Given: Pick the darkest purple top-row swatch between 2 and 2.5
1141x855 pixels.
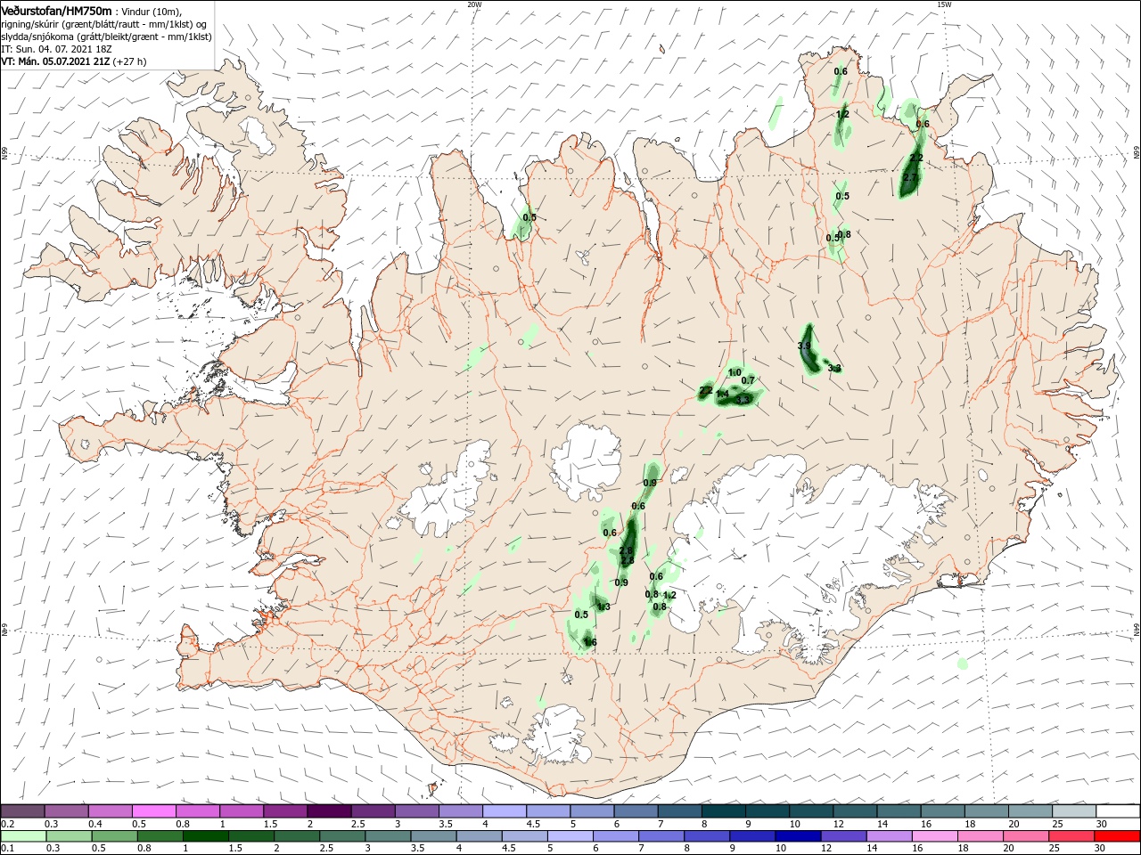Looking at the screenshot, I should [x=329, y=811].
